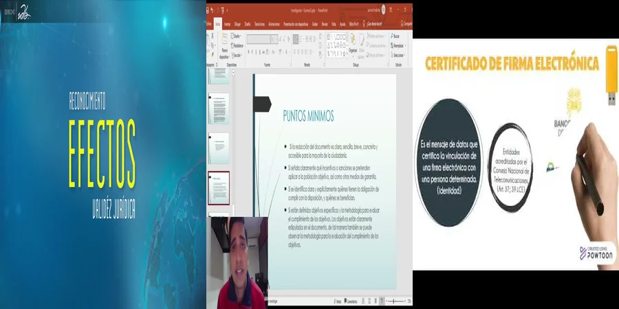Start slideshow from status bar icon
This screenshot has width=619, height=309.
pyautogui.click(x=382, y=301)
